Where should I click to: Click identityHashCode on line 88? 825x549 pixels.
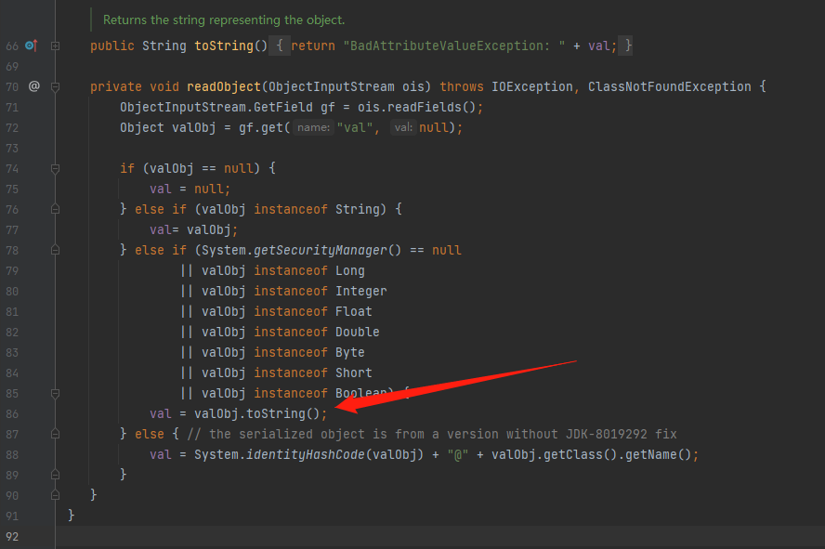coord(306,455)
